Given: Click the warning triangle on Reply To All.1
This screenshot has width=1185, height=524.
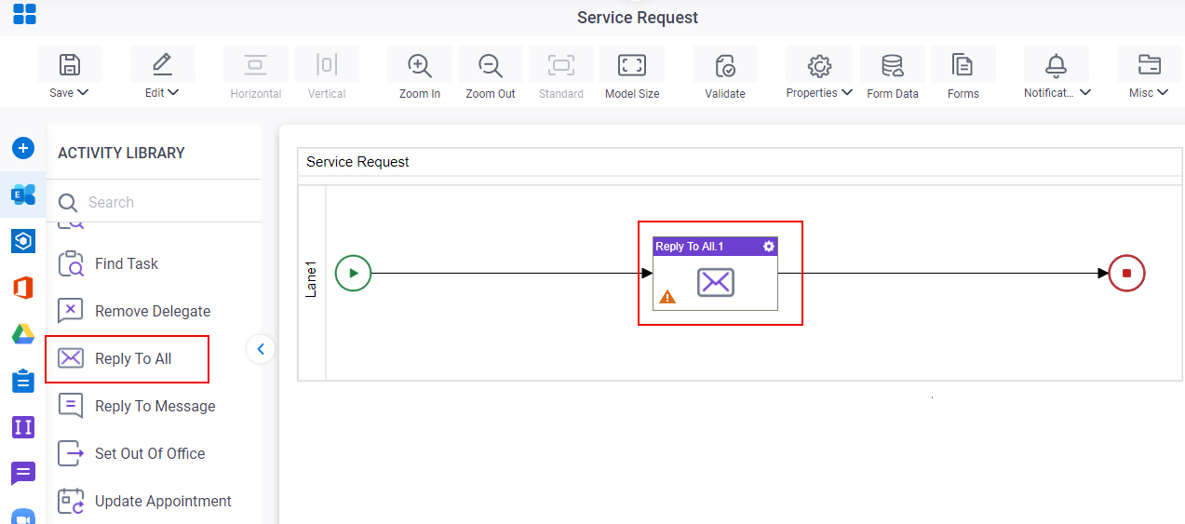Looking at the screenshot, I should point(667,298).
